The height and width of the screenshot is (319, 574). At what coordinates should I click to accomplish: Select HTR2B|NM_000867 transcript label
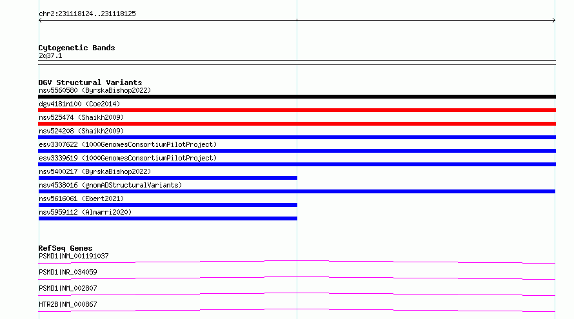click(x=68, y=304)
